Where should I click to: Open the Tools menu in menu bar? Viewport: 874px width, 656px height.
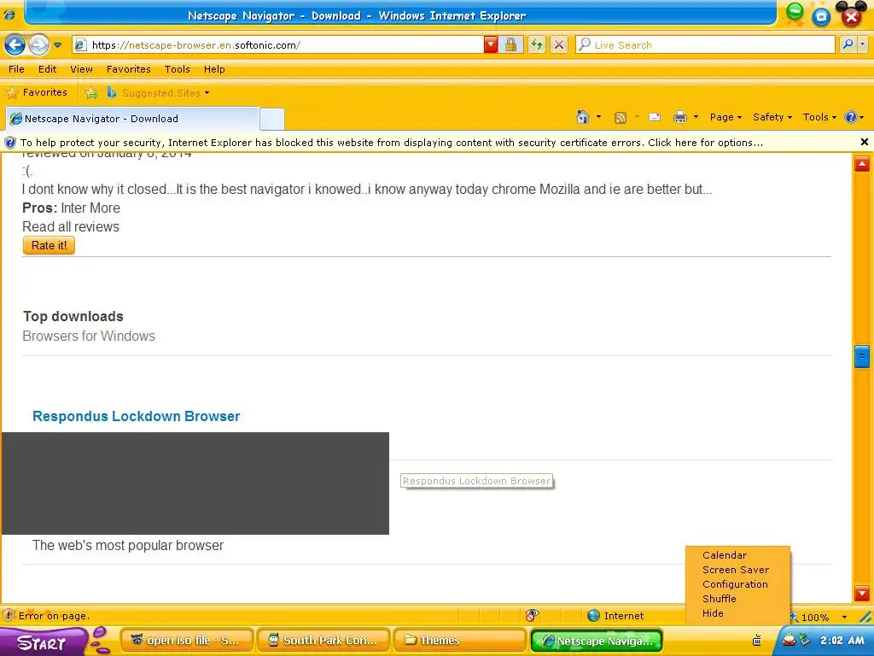178,69
